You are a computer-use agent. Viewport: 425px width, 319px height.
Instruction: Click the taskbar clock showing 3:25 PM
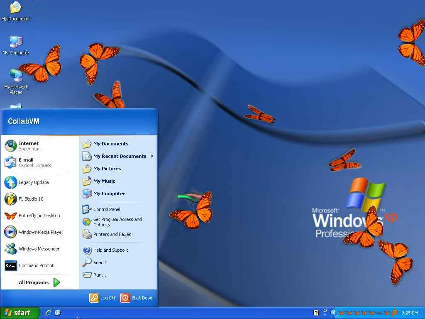(410, 313)
